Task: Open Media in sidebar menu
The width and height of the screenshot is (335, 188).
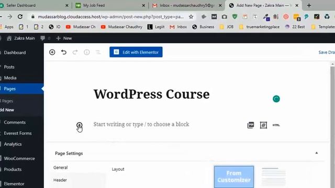Action: click(x=10, y=78)
